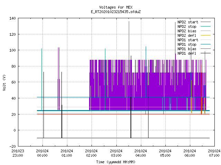Click the yellow NPD1 start legend line
The width and height of the screenshot is (221, 165).
(x=205, y=40)
